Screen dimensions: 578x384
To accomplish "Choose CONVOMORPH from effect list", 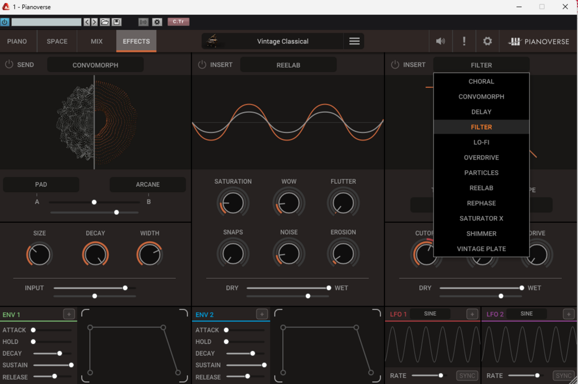I will [x=481, y=96].
